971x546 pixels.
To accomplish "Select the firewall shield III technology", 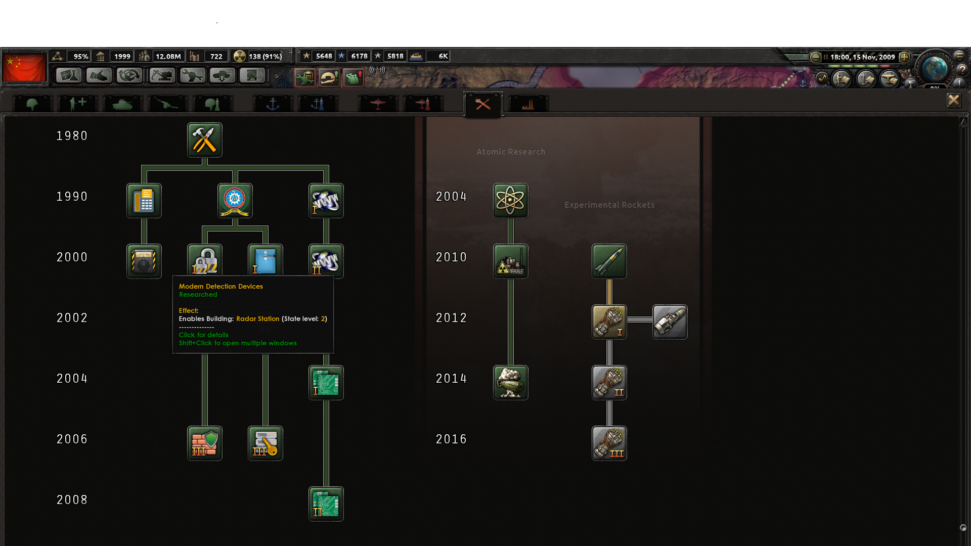I will coord(204,443).
